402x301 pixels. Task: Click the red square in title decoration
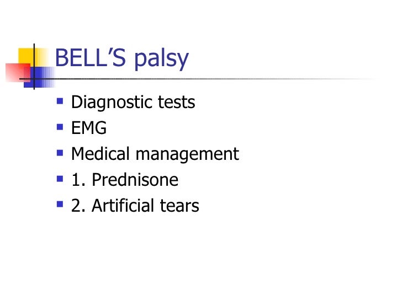click(17, 72)
